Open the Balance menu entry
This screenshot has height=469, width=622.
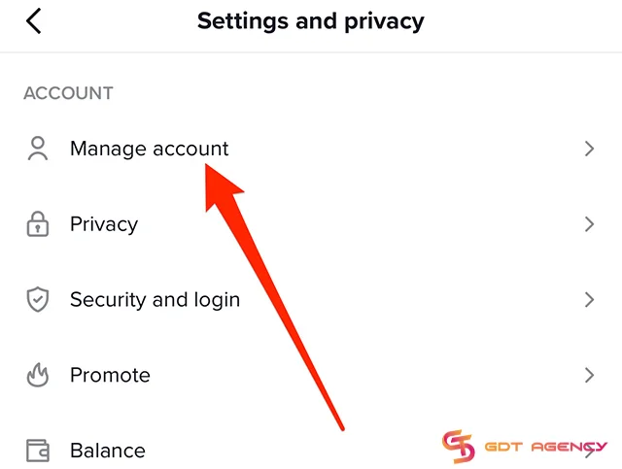pyautogui.click(x=107, y=451)
